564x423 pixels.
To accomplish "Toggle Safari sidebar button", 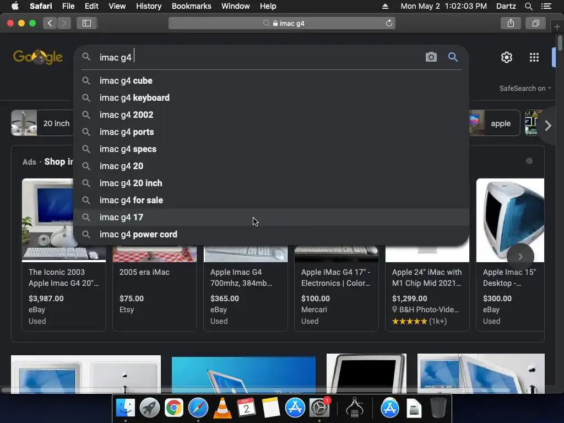I will coord(86,23).
